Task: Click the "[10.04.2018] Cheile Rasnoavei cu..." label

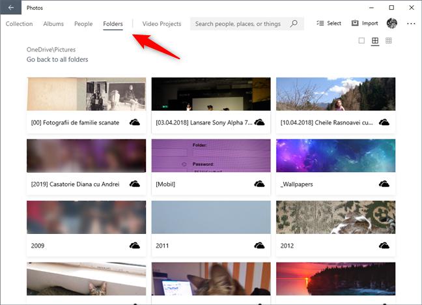Action: tap(327, 123)
